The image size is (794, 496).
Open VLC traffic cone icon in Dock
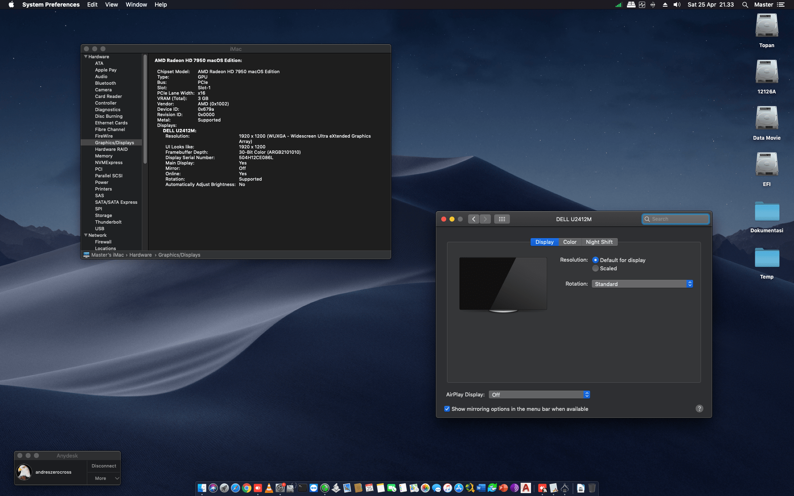(269, 488)
